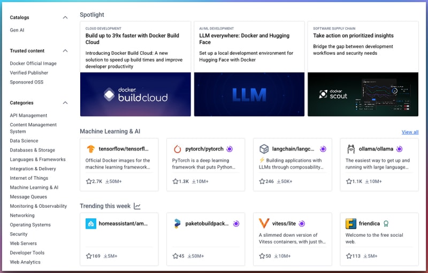Screen dimensions: 428x273
Task: Click the Friendica logo icon
Action: (x=351, y=223)
